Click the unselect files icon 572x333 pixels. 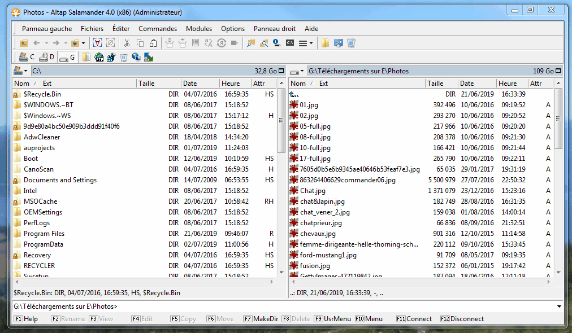[x=111, y=43]
